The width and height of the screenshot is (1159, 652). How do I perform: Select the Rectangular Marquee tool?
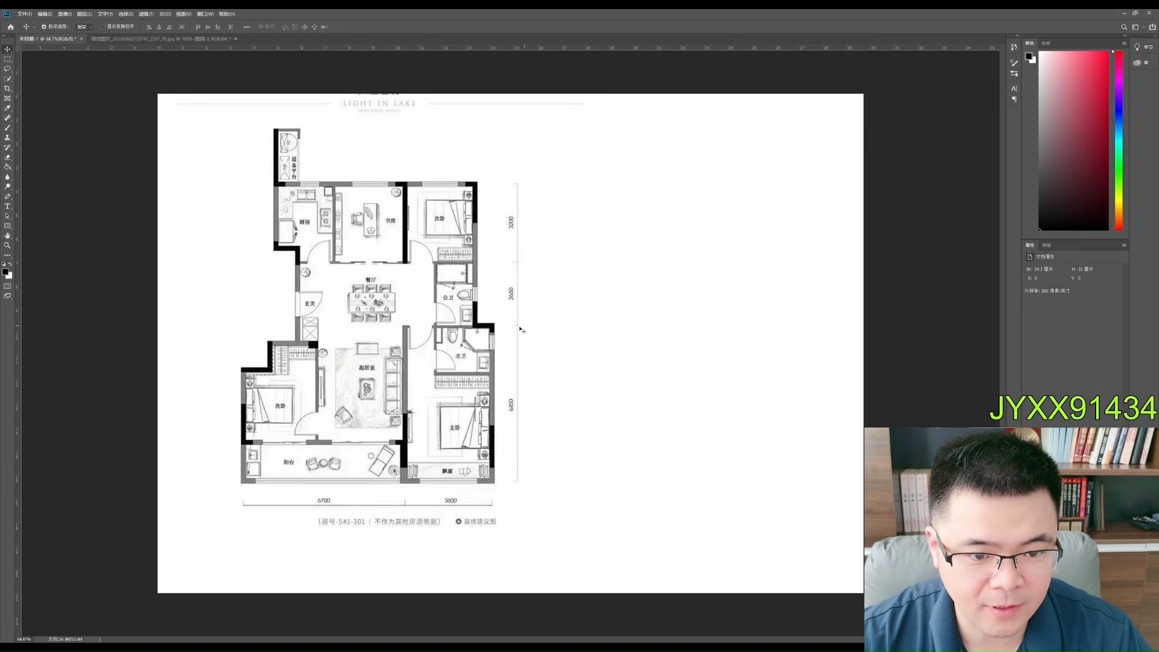pos(7,59)
